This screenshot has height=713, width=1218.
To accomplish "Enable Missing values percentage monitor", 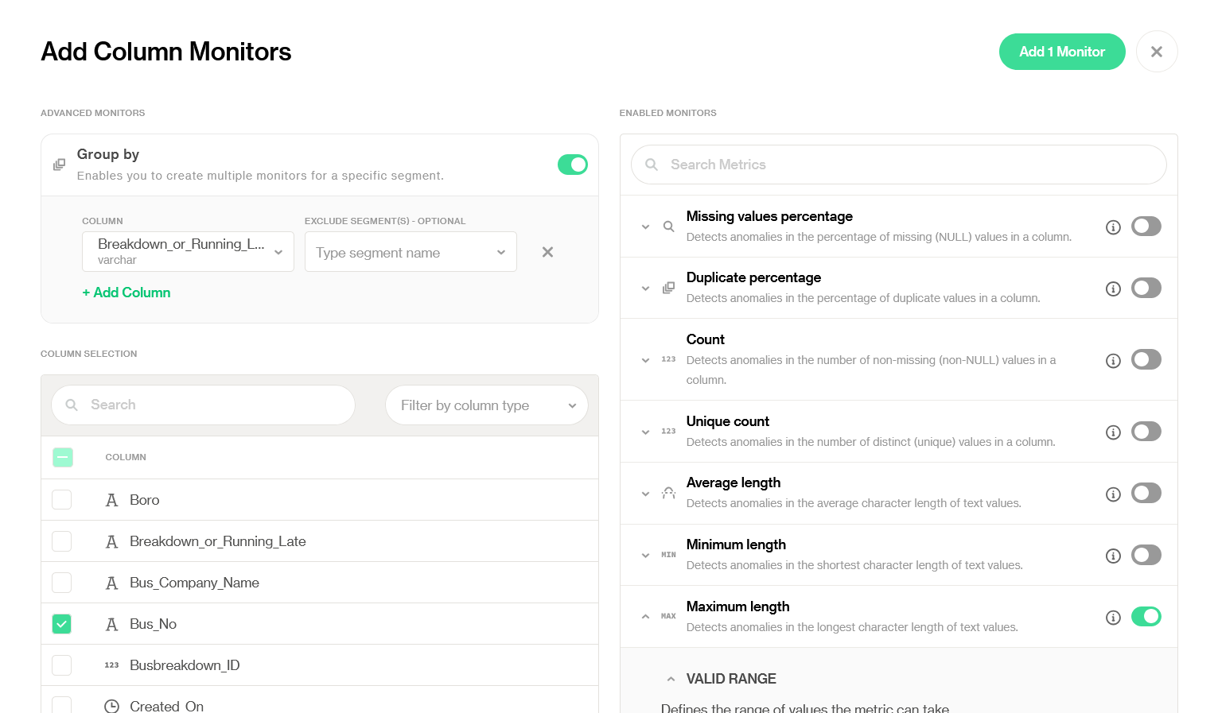I will point(1146,227).
